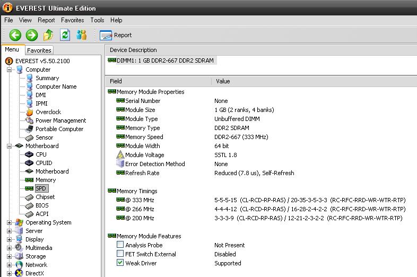Expand the Display tree node
Screen dimensions: 417x277
pyautogui.click(x=10, y=239)
